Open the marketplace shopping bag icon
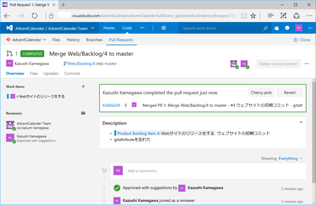Image resolution: width=316 pixels, height=205 pixels. pos(276,28)
